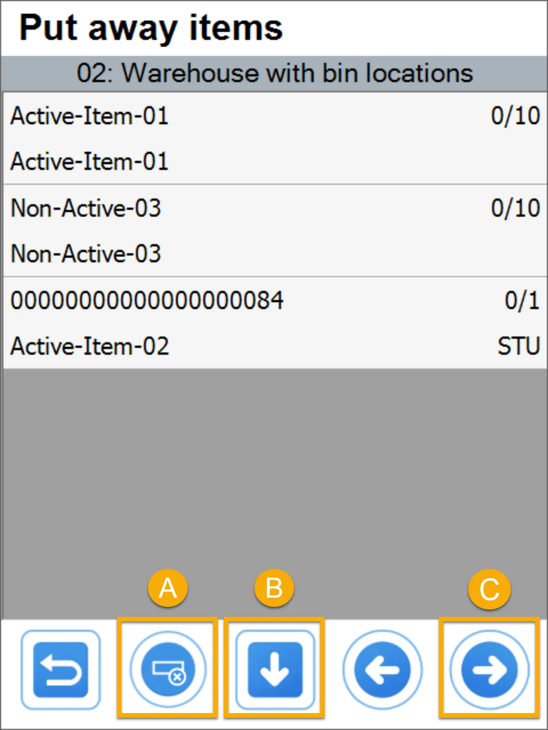The width and height of the screenshot is (548, 730).
Task: Click the orange callout badge A
Action: tap(168, 588)
